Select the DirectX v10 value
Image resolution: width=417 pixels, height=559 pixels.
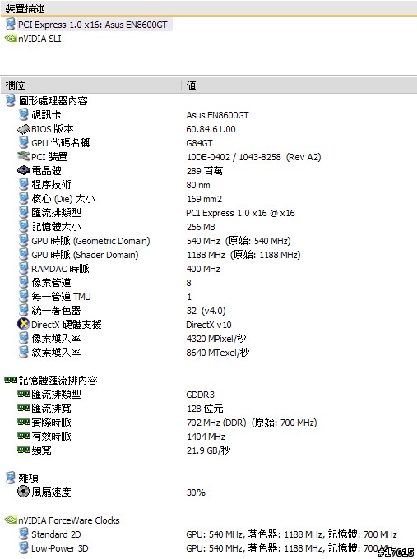pyautogui.click(x=209, y=325)
